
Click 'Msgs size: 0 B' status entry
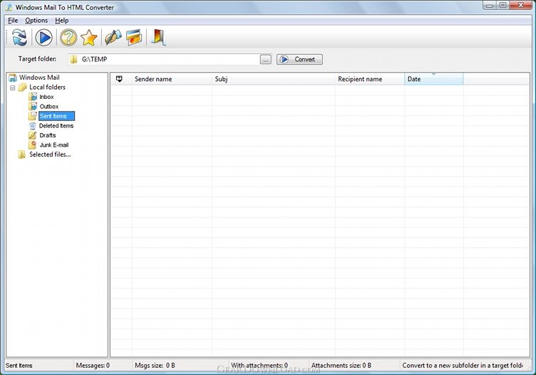point(155,366)
